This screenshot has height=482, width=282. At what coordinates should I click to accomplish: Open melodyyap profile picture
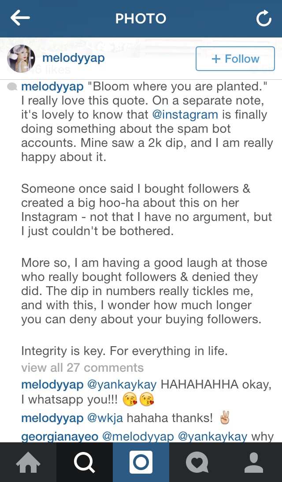pyautogui.click(x=21, y=58)
